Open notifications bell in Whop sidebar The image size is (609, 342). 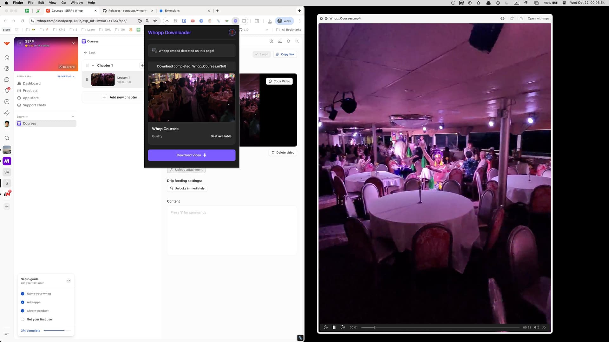[7, 91]
